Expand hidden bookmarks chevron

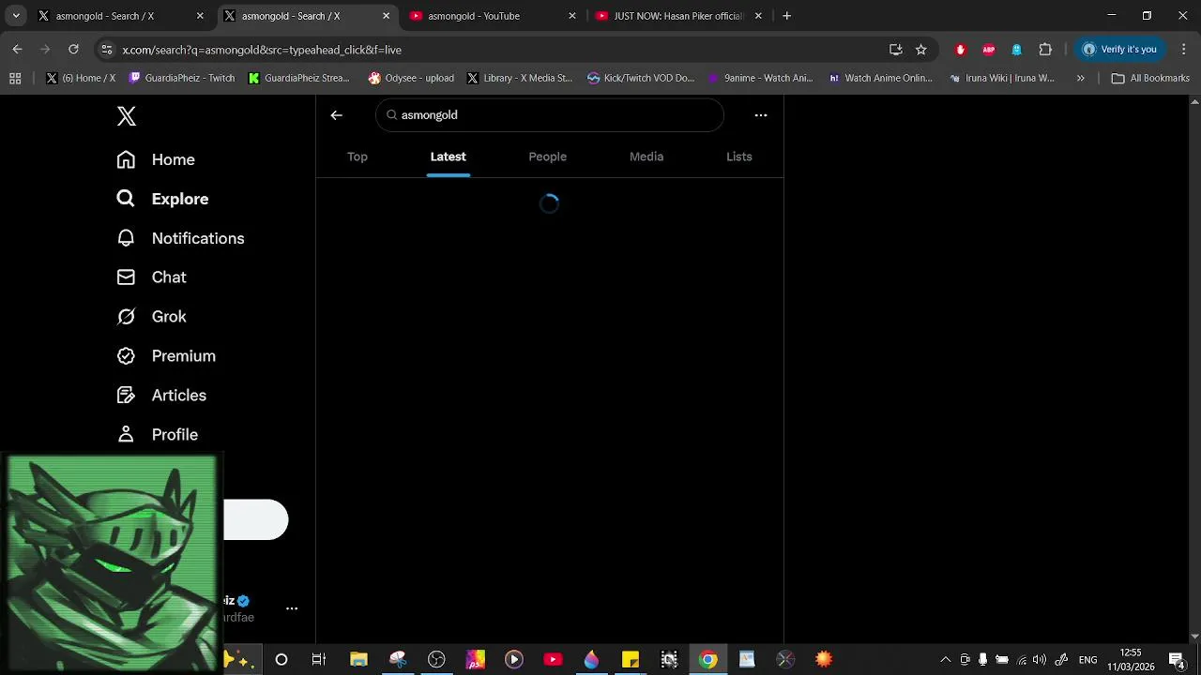[x=1080, y=79]
